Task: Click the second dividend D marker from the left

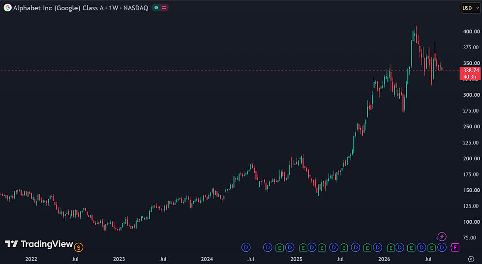Action: point(268,247)
